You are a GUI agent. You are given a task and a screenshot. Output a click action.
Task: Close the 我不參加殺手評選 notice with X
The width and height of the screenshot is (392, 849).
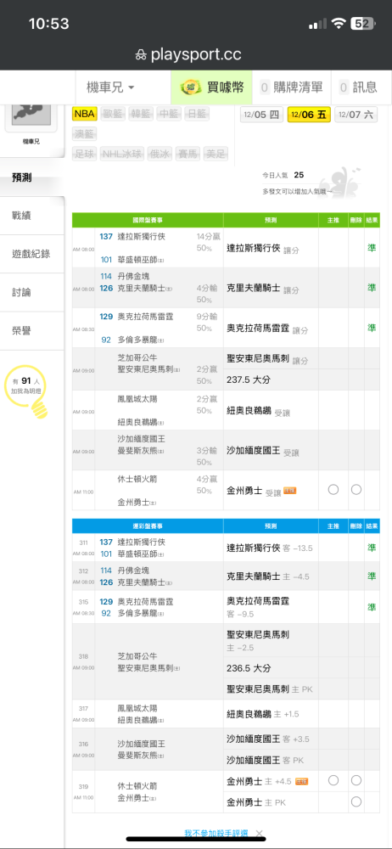(x=260, y=834)
